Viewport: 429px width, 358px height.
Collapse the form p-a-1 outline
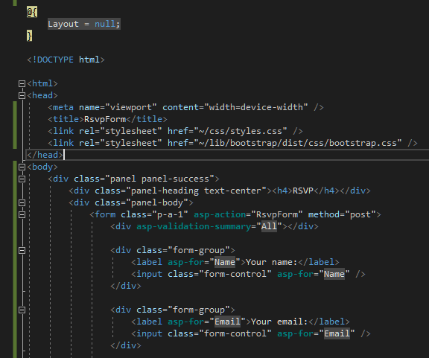[x=22, y=214]
